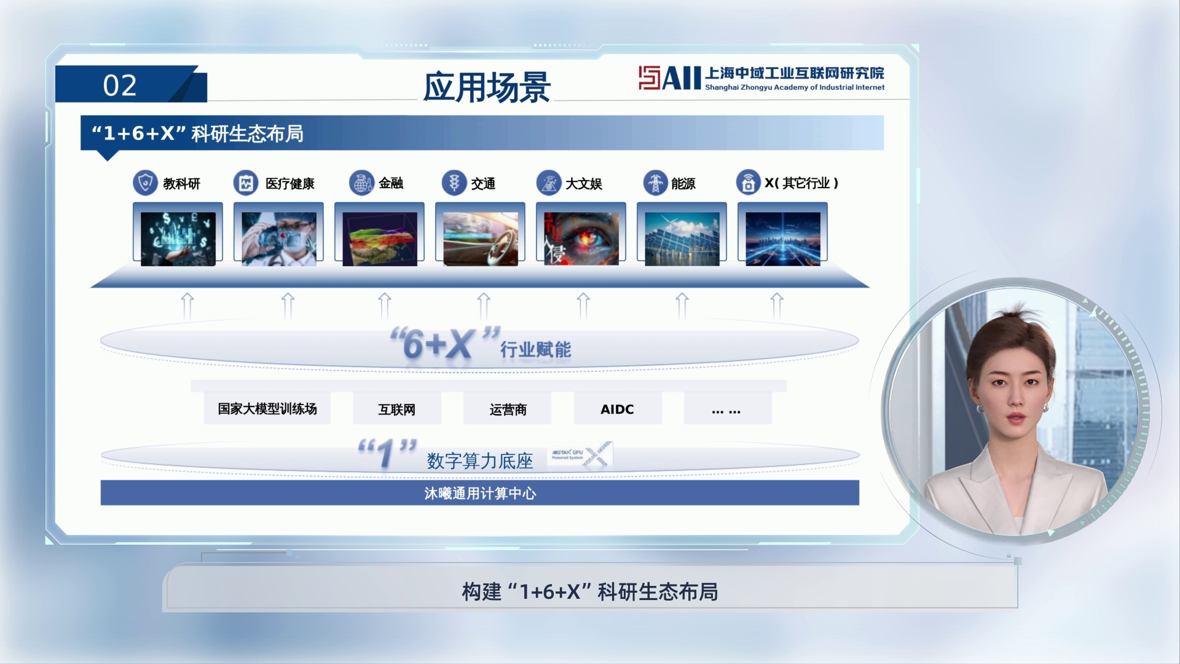Click the 教科研 shield icon
Viewport: 1180px width, 664px height.
146,183
